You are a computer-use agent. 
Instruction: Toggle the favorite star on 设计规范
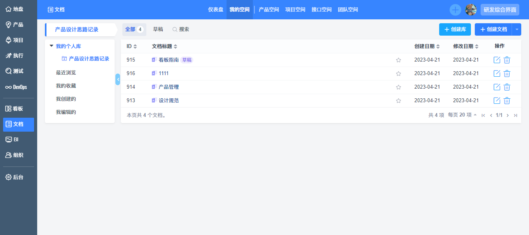coord(398,100)
